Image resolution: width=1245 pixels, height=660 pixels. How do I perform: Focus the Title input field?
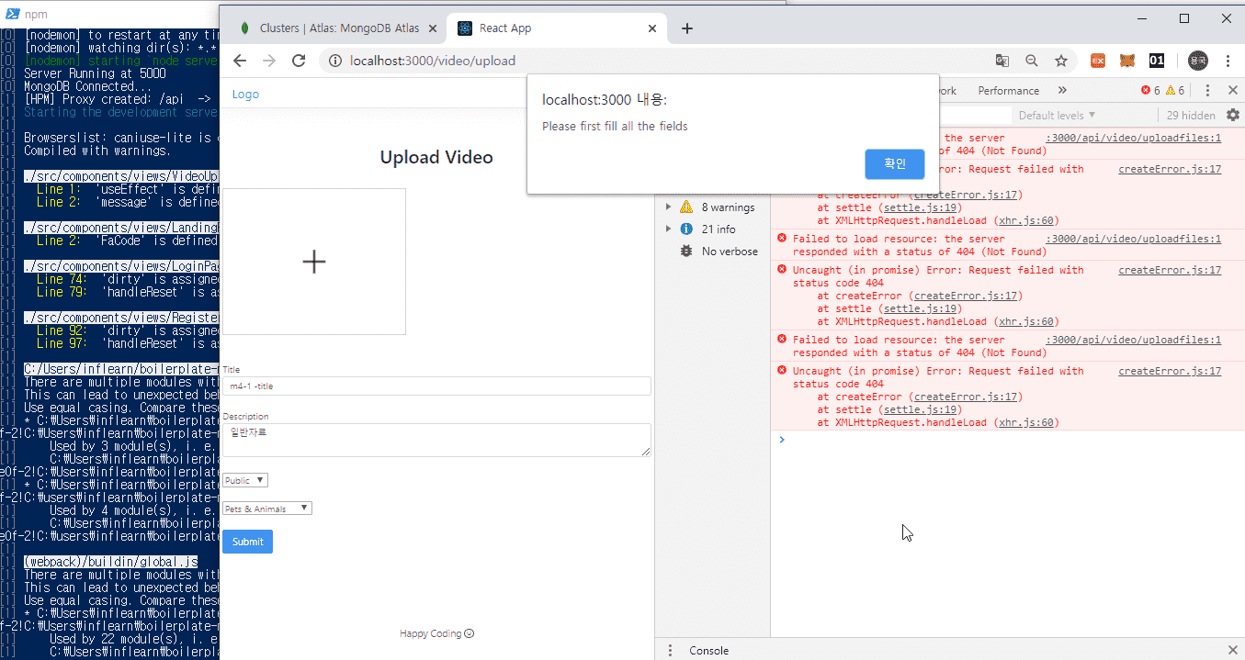click(436, 386)
